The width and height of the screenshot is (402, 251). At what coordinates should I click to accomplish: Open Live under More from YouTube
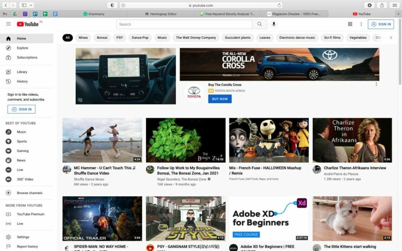click(27, 224)
